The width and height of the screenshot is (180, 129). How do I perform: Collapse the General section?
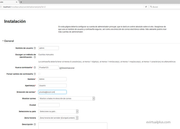tap(3, 41)
